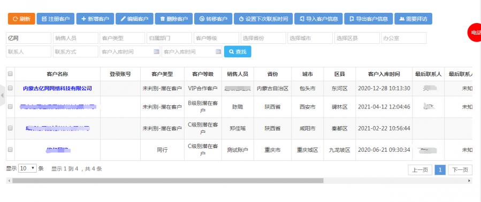The height and width of the screenshot is (202, 481).
Task: Click 需要拜访 needs-visit button
Action: point(413,19)
